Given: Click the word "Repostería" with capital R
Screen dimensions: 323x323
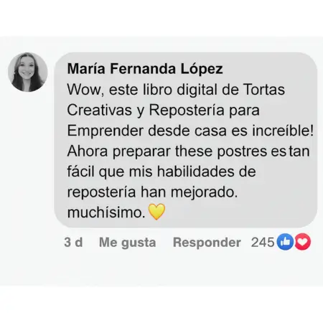Looking at the screenshot, I should 187,111.
